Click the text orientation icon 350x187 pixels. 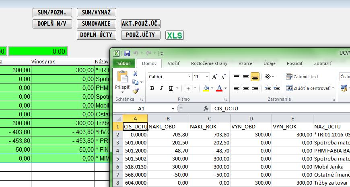(268, 77)
